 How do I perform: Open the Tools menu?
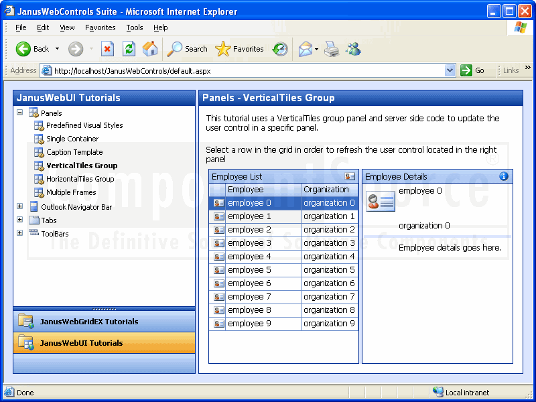pyautogui.click(x=134, y=27)
